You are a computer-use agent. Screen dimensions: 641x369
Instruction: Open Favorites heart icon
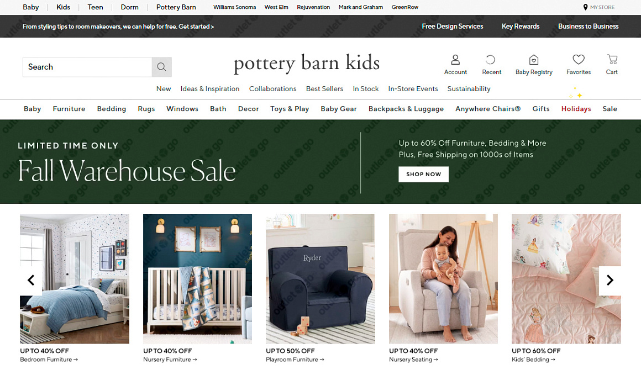[x=579, y=60]
